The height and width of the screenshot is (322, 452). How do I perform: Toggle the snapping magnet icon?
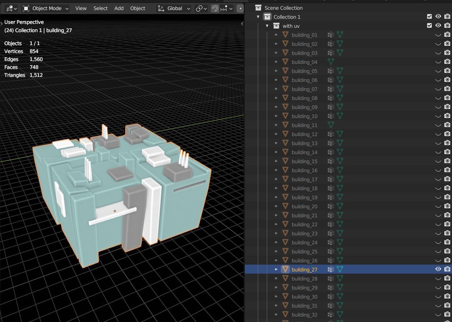(x=215, y=8)
